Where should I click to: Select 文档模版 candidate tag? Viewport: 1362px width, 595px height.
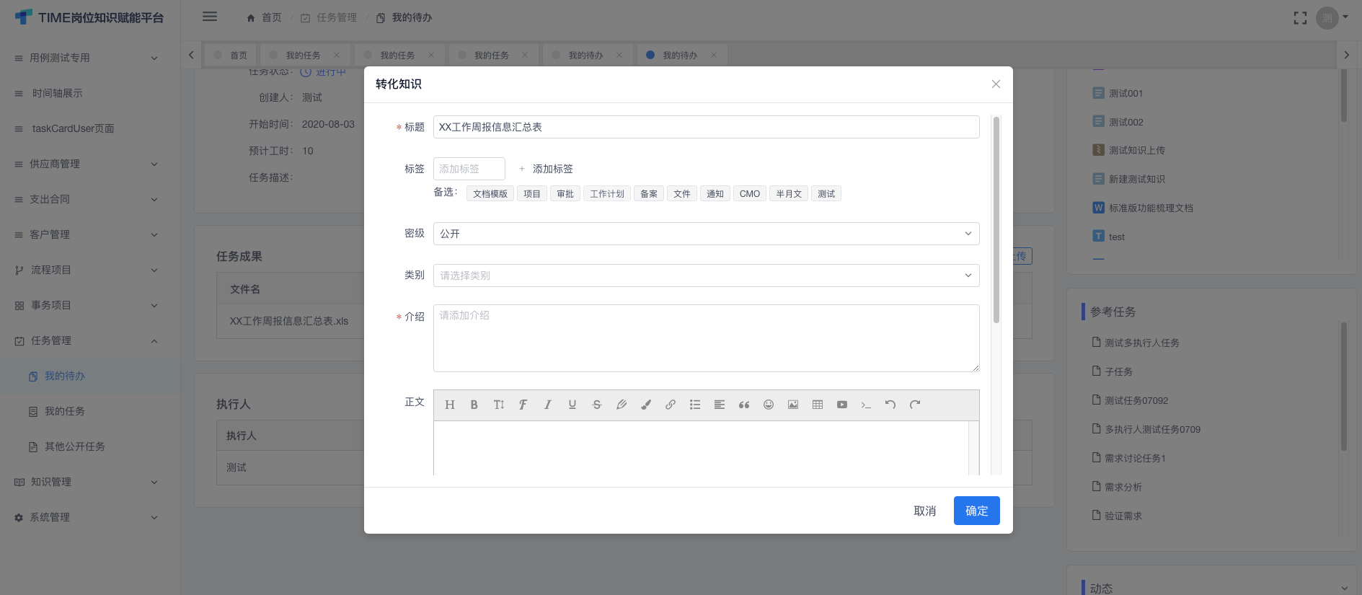[490, 194]
